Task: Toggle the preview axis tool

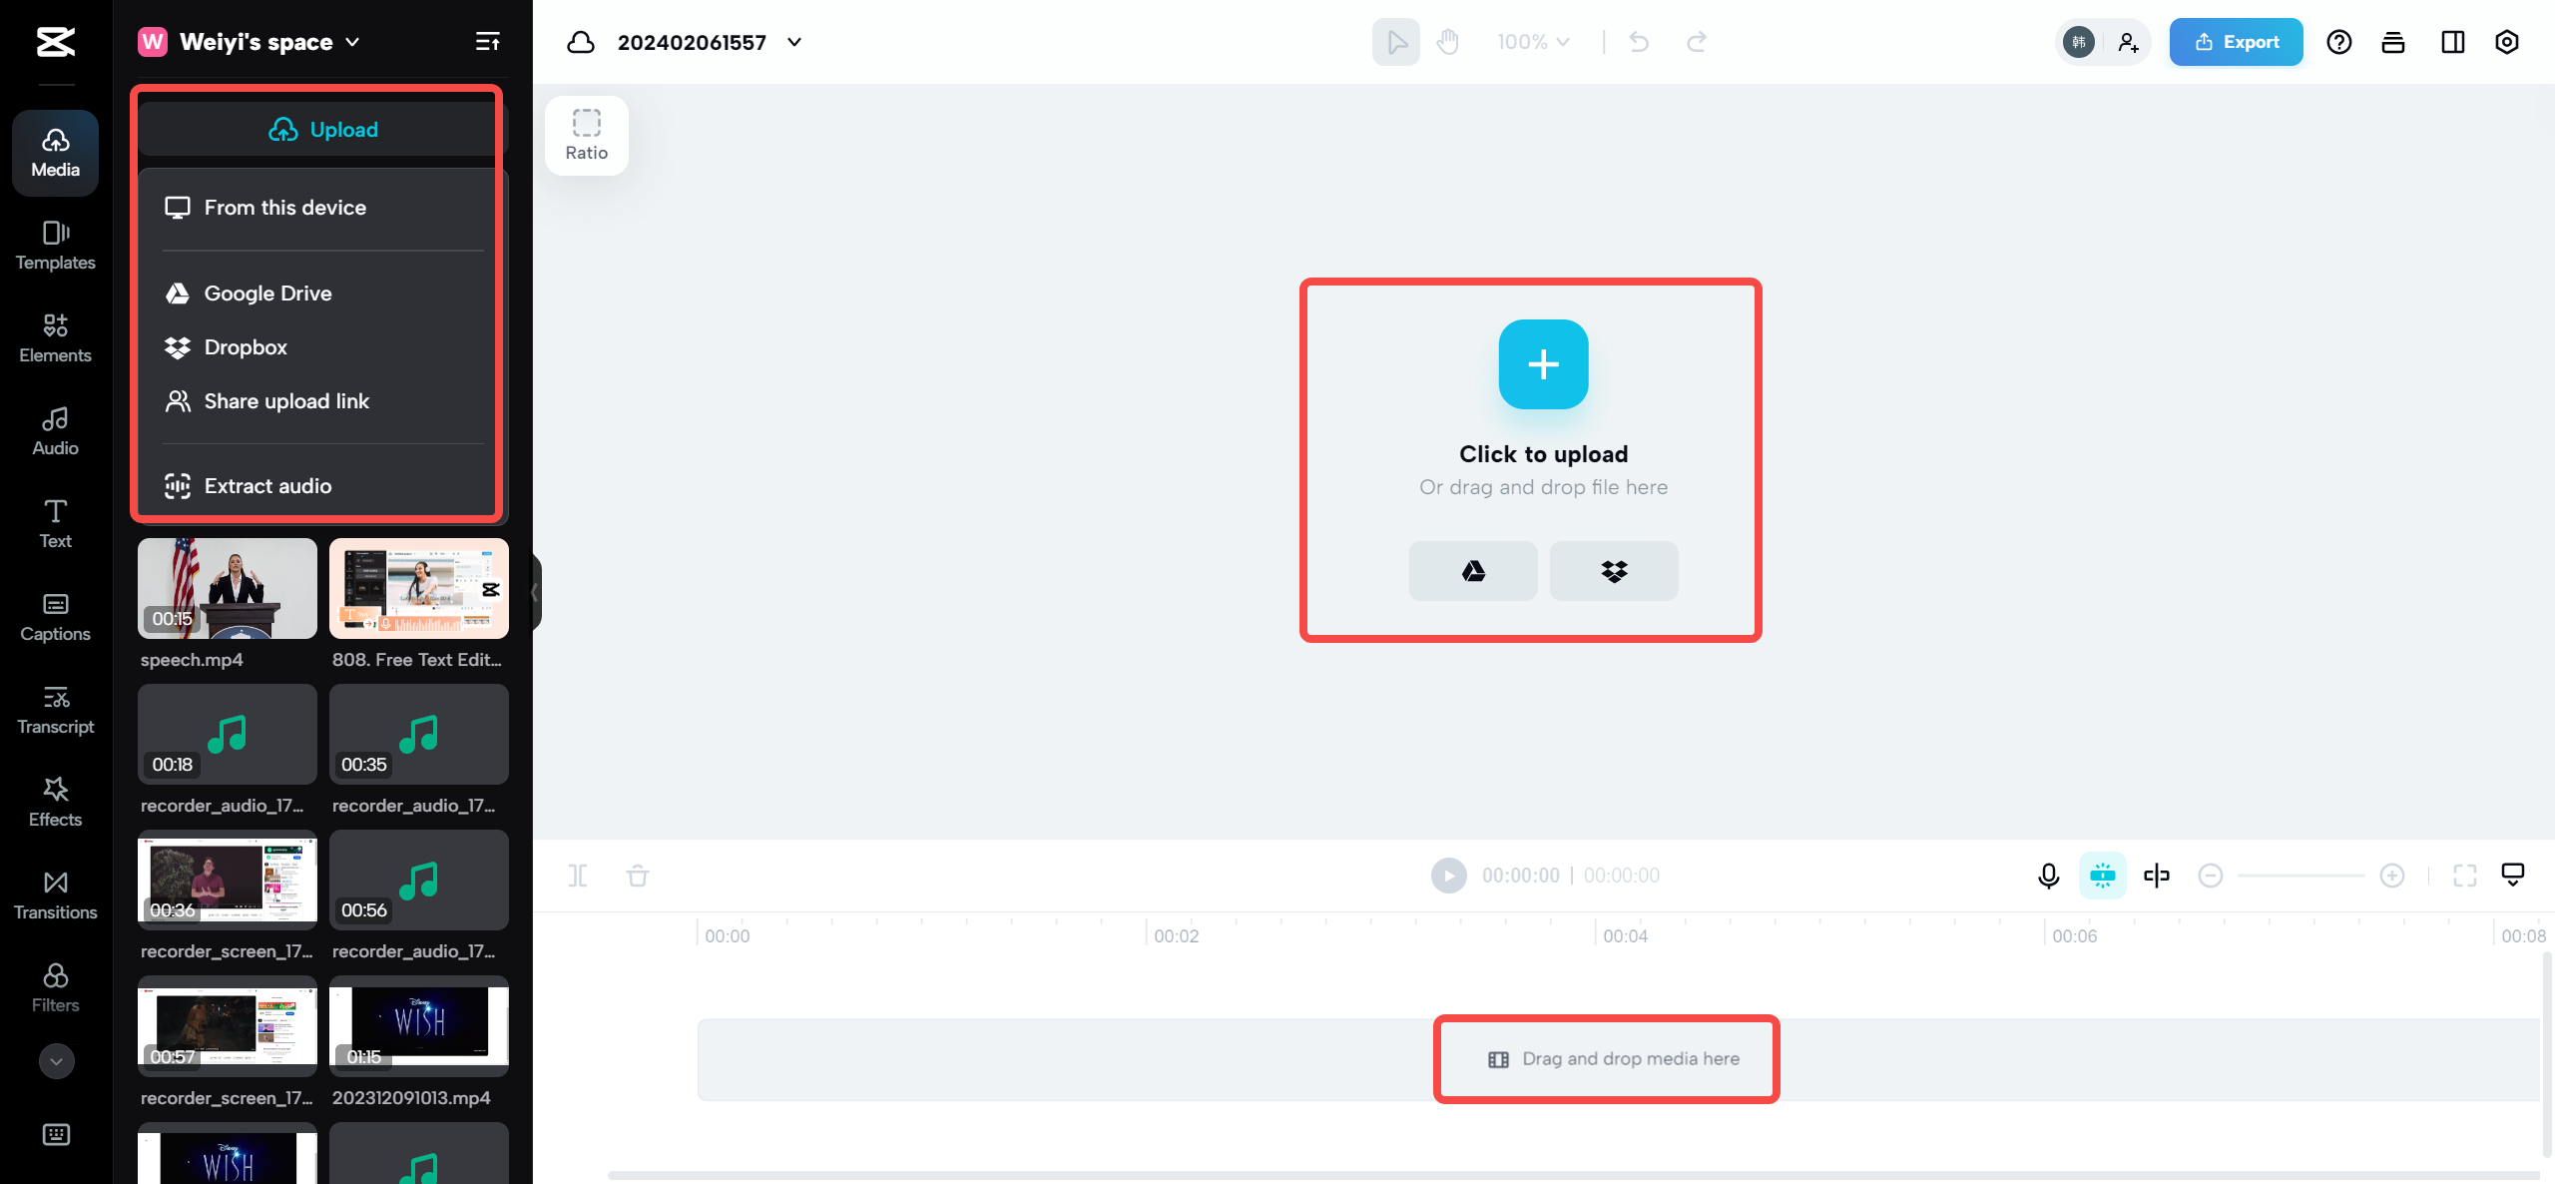Action: (2157, 876)
